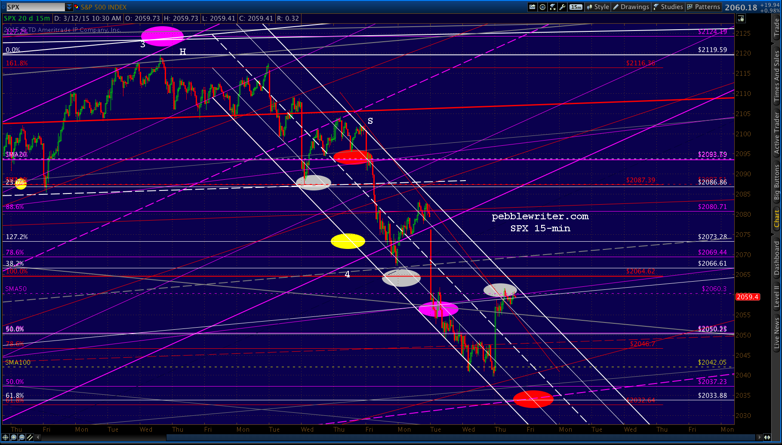The width and height of the screenshot is (782, 445).
Task: Click the icon beside S&P 500 INDEX
Action: click(77, 7)
